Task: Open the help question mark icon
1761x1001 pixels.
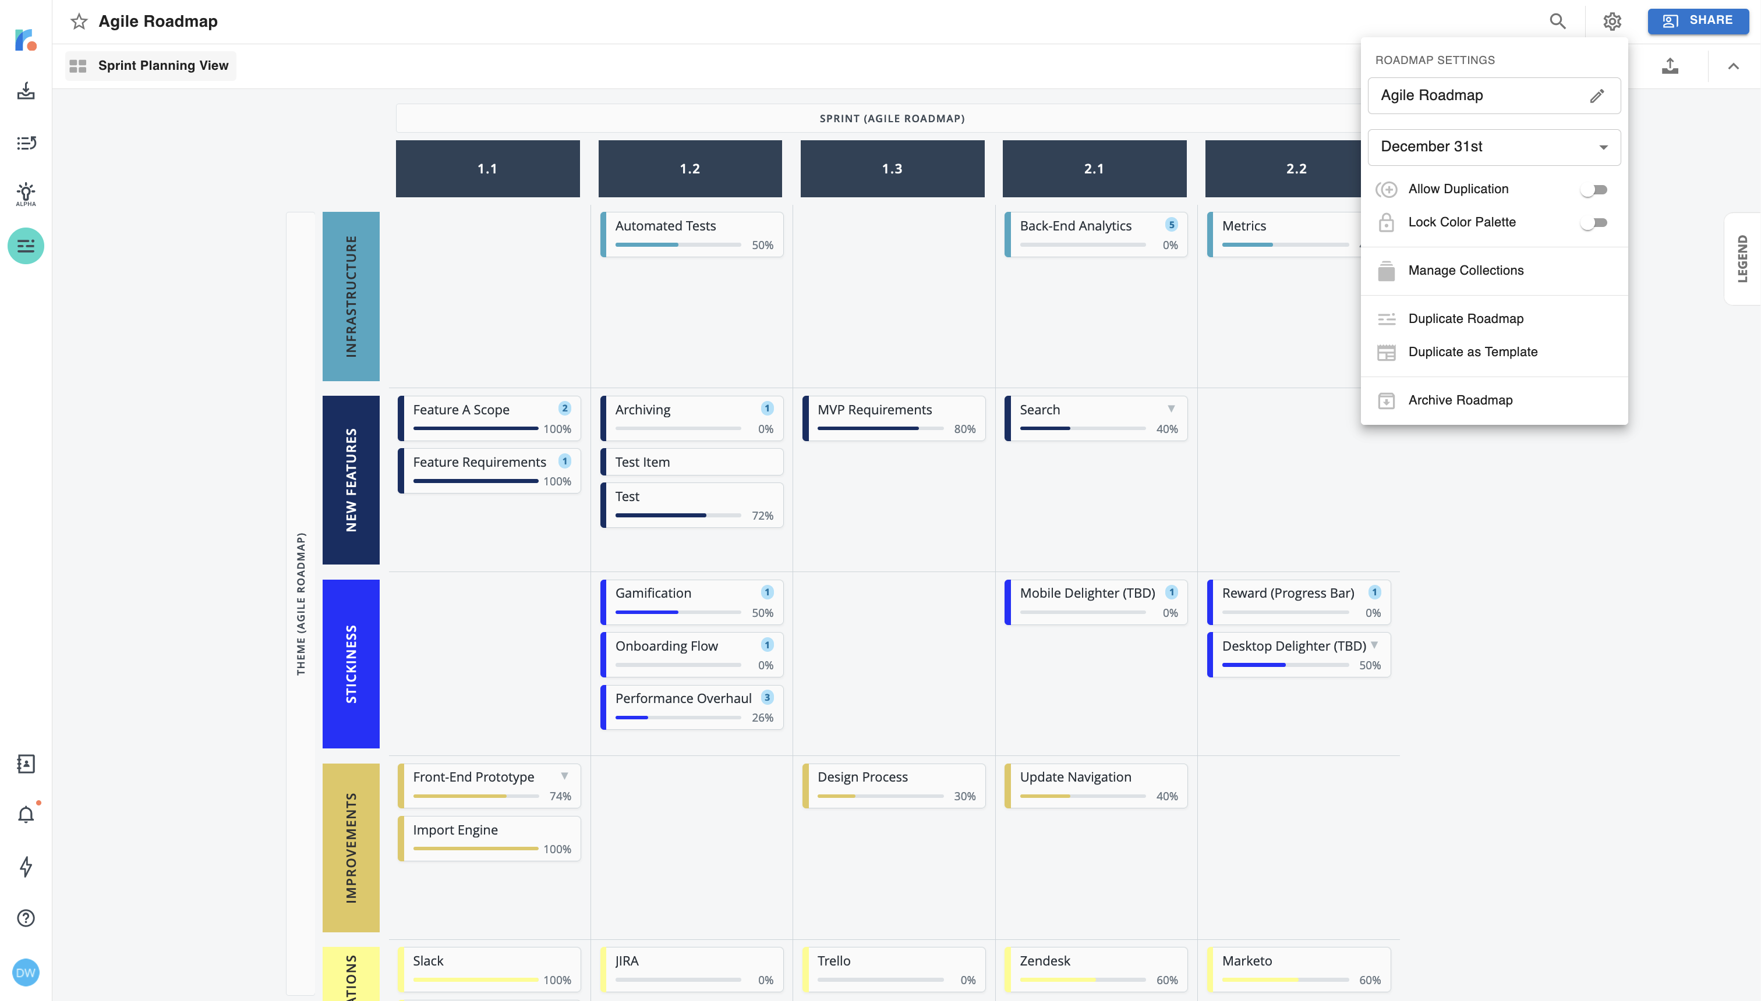Action: (26, 918)
